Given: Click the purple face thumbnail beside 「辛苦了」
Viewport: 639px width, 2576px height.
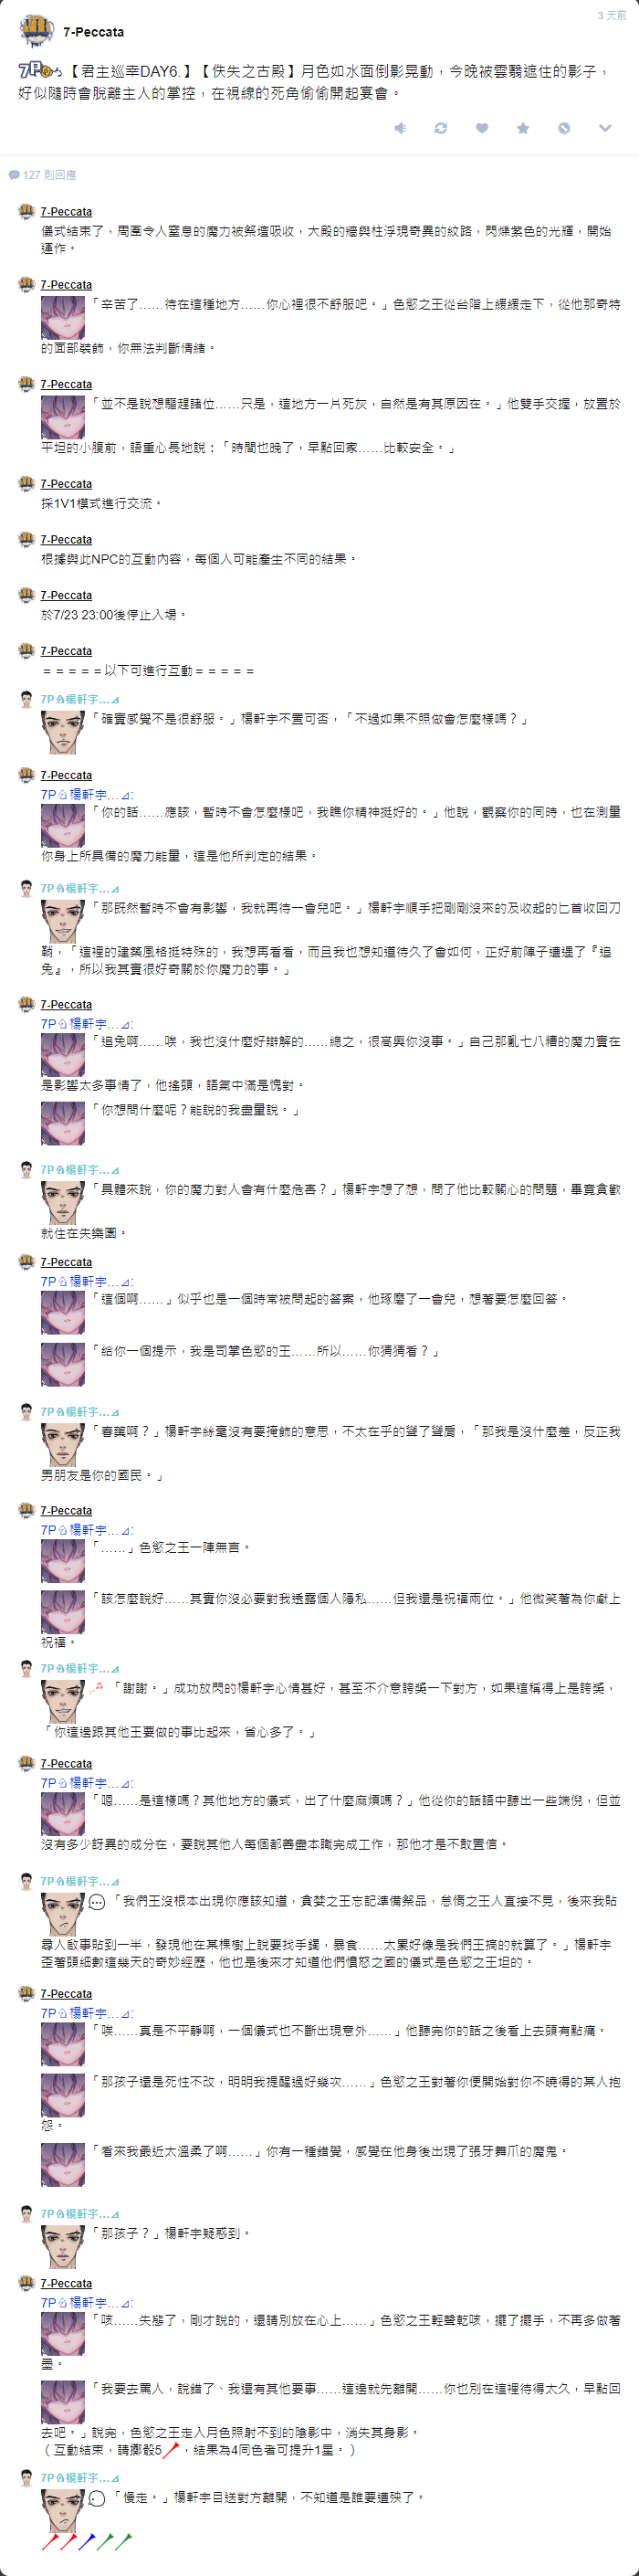Looking at the screenshot, I should [x=62, y=317].
